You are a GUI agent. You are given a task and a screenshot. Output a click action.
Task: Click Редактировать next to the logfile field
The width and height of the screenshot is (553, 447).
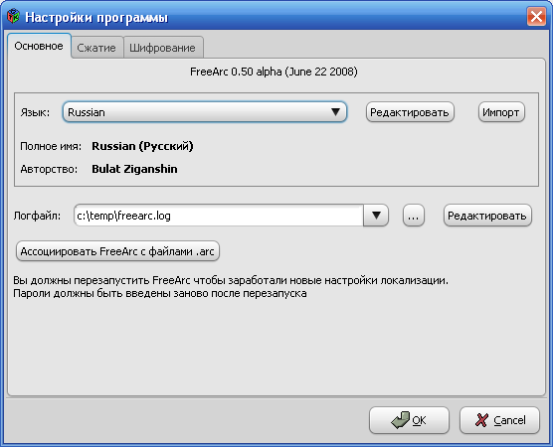[x=487, y=216]
